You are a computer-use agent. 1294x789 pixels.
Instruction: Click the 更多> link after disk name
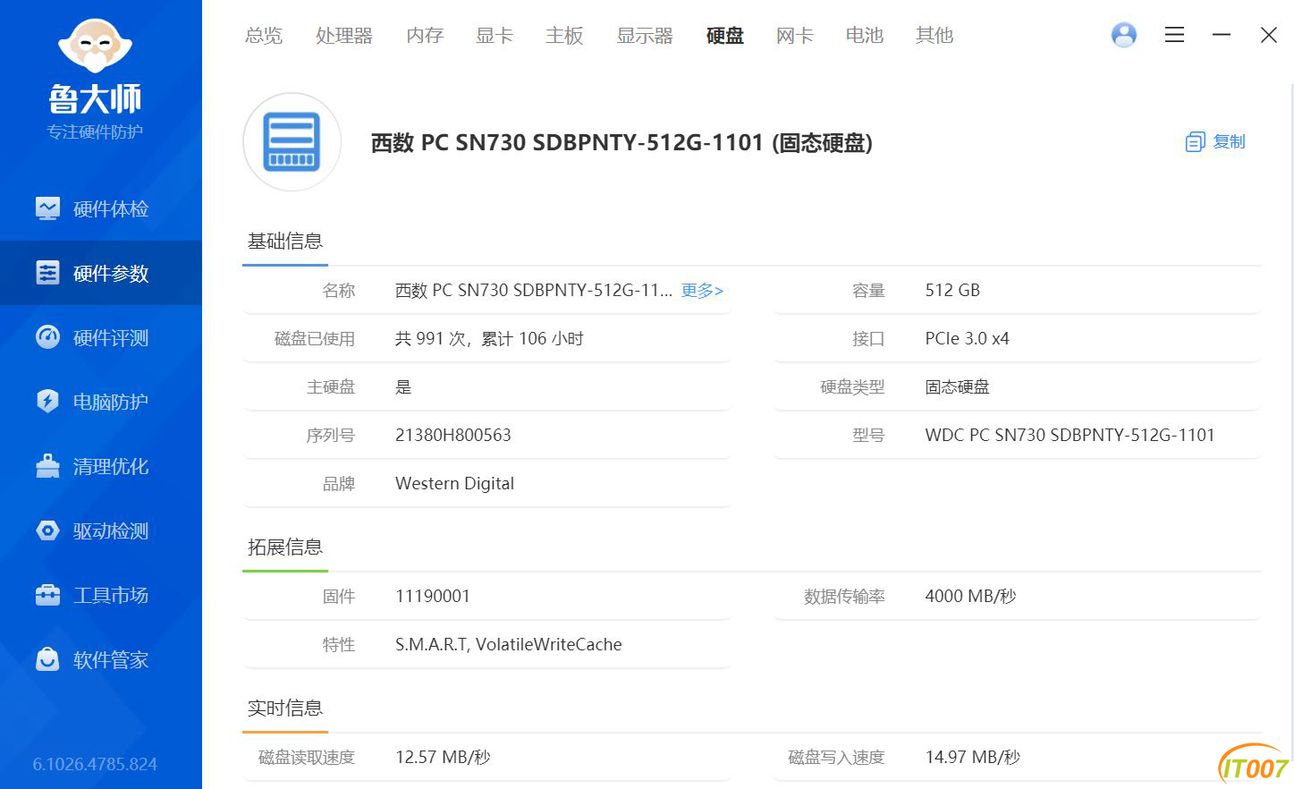(702, 291)
